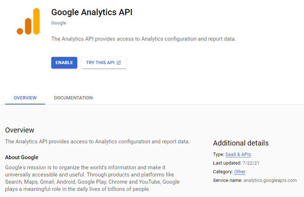Click the analytics.googleapis.com service name
This screenshot has height=197, width=304.
click(x=270, y=180)
